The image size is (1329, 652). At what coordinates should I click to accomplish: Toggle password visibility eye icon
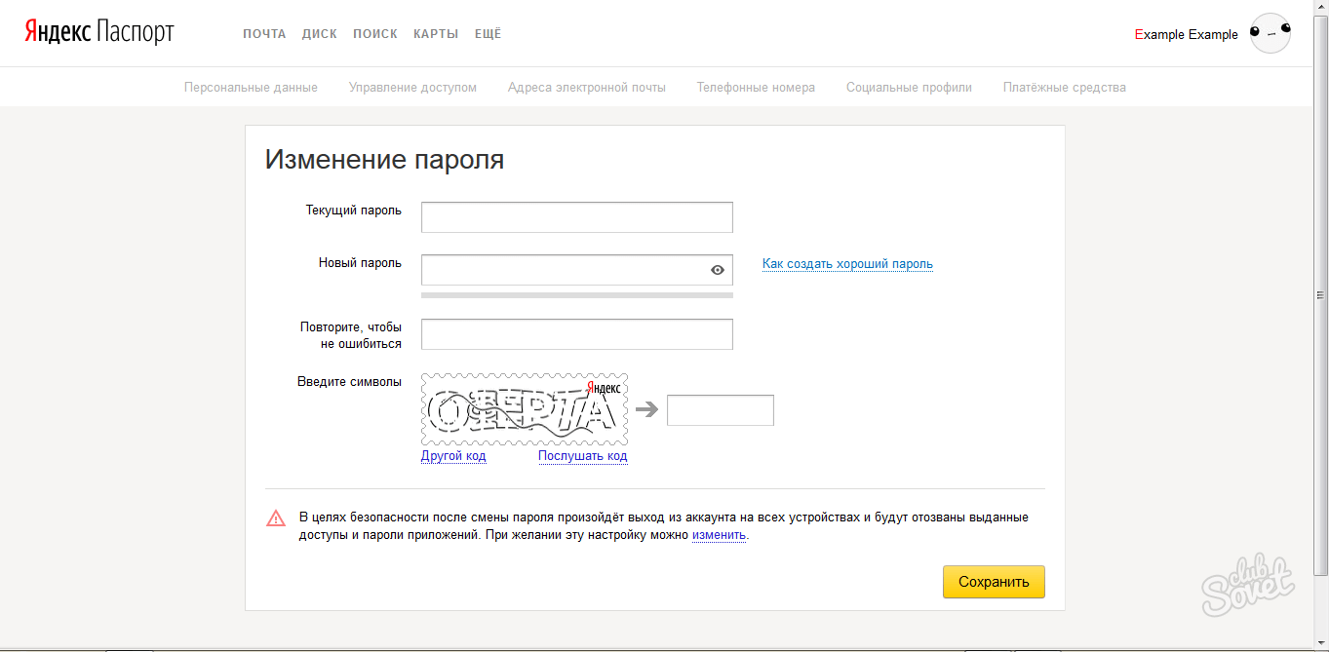[718, 270]
